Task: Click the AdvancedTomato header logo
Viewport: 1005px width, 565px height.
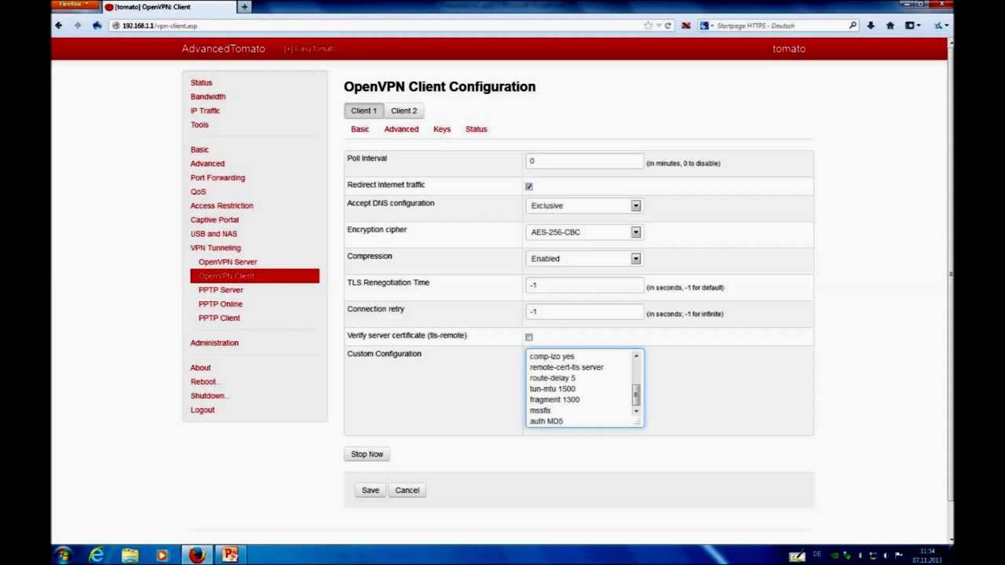Action: (x=223, y=49)
